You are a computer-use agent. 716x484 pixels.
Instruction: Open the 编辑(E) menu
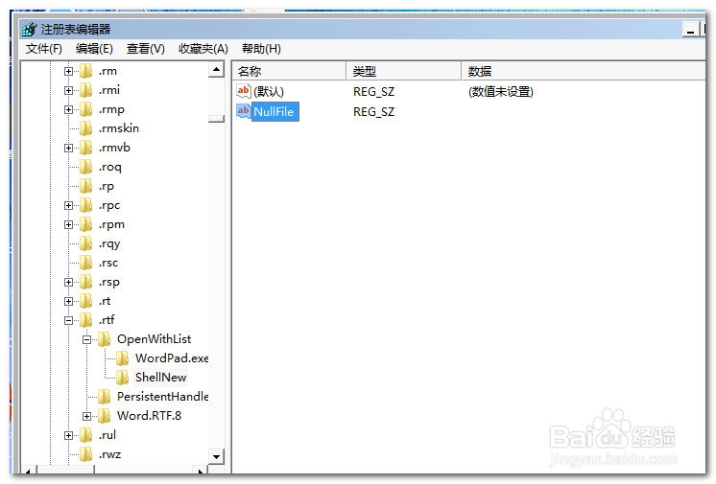[94, 48]
